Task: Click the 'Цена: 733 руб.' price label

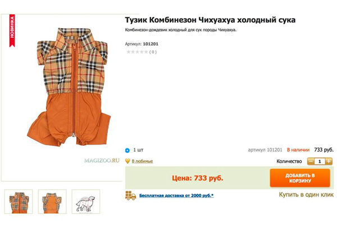Action: click(x=197, y=178)
